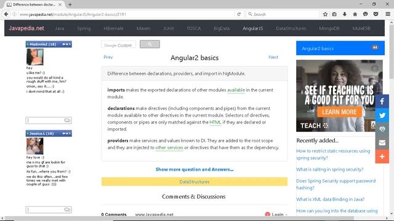Select the AngularJS menu

coord(253,28)
